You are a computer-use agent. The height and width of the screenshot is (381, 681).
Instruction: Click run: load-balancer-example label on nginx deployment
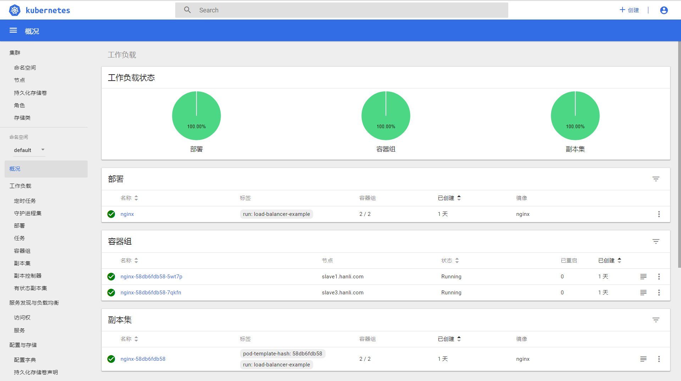(276, 214)
